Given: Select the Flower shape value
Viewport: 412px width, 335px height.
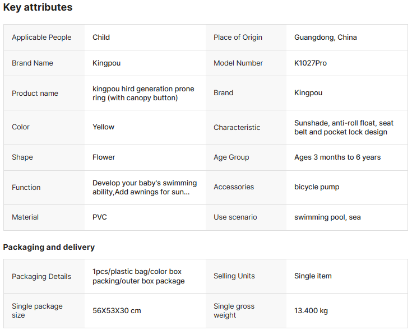Looking at the screenshot, I should (x=104, y=157).
